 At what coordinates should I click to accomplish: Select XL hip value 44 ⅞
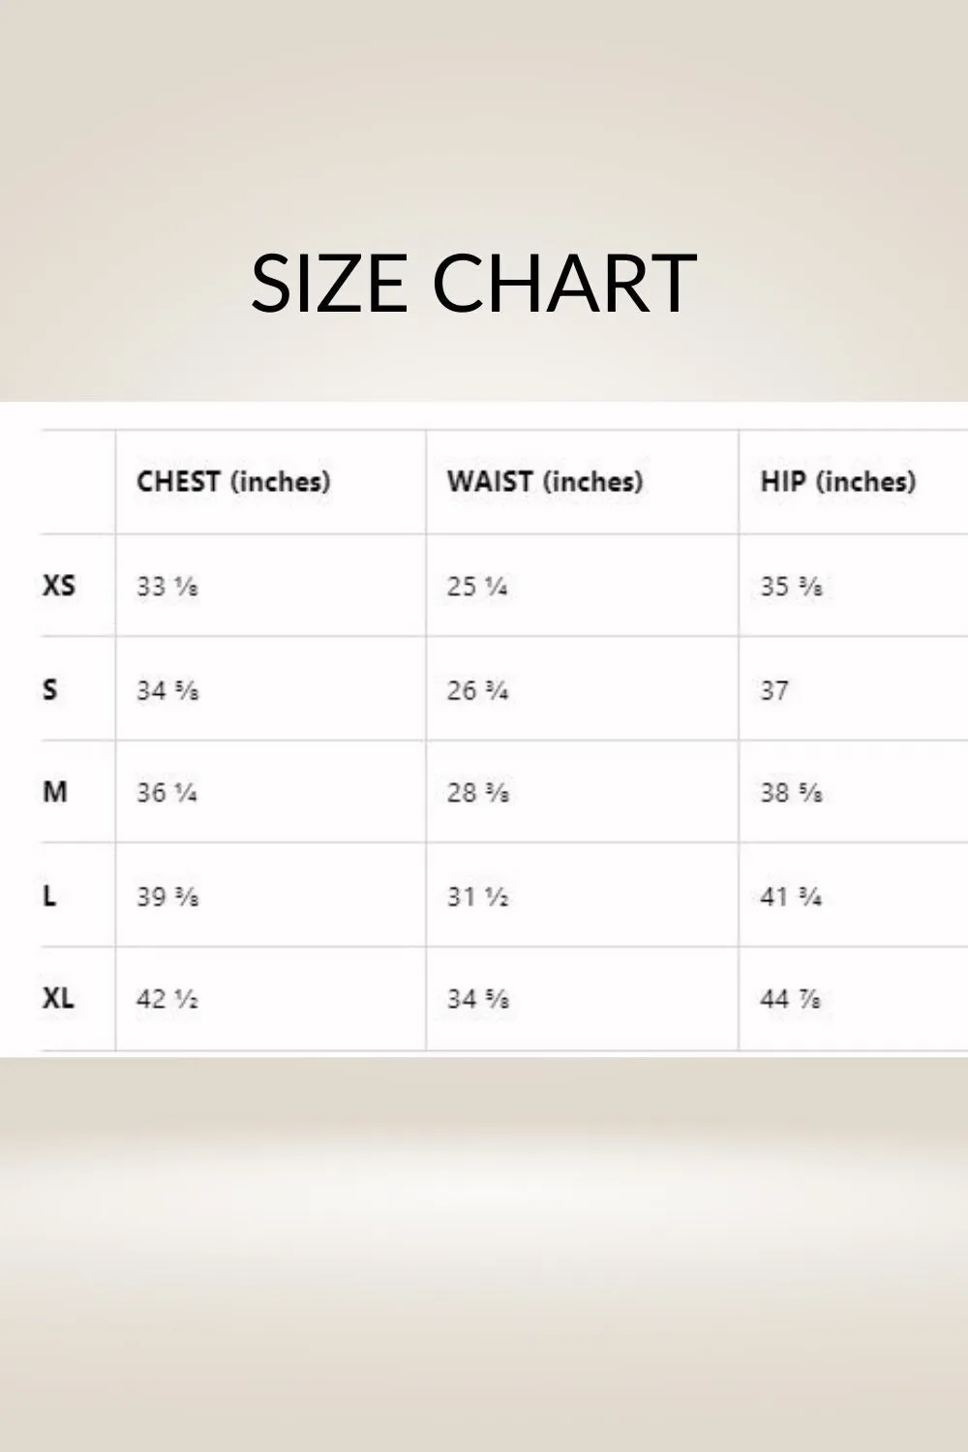(x=791, y=999)
